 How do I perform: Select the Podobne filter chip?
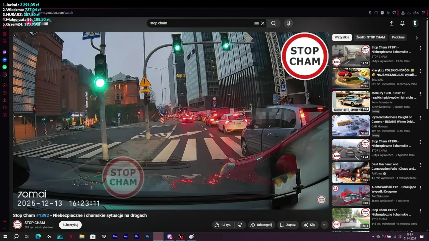click(398, 37)
